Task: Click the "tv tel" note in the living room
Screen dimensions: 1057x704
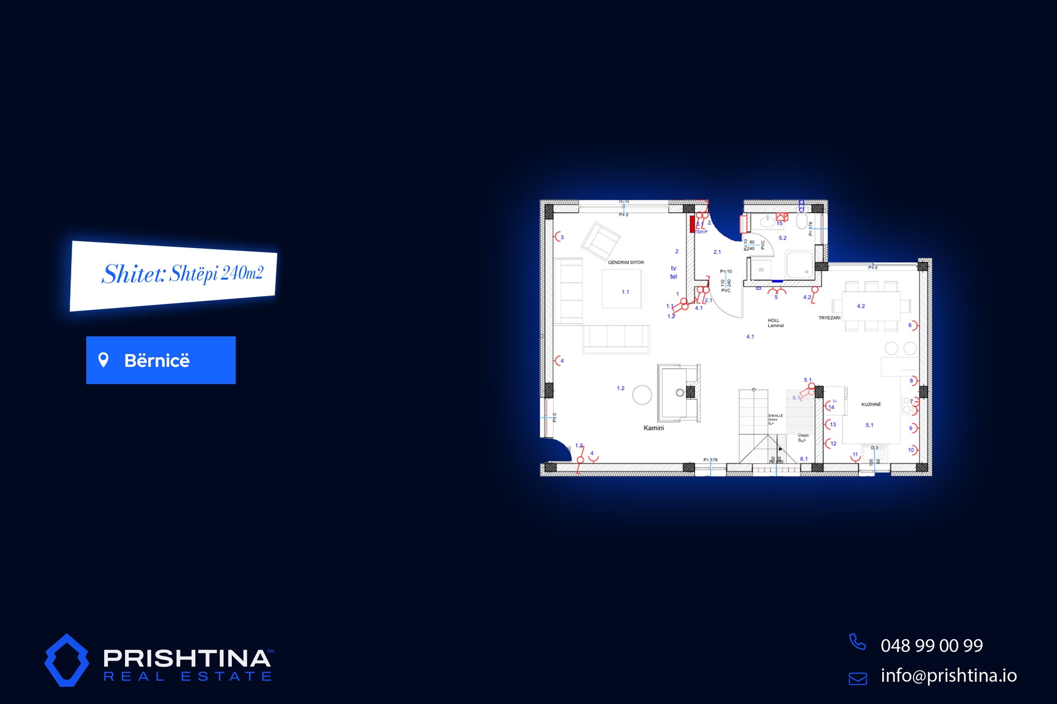Action: 674,272
